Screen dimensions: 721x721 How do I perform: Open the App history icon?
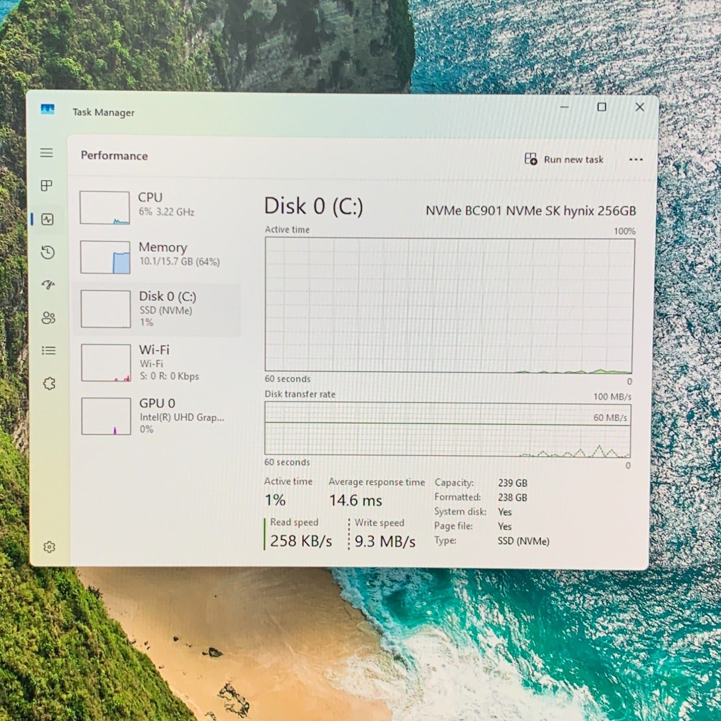click(48, 252)
